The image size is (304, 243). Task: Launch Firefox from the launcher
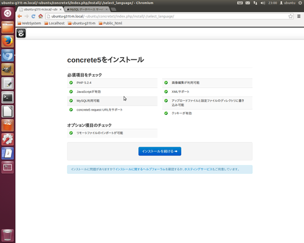tap(8, 41)
